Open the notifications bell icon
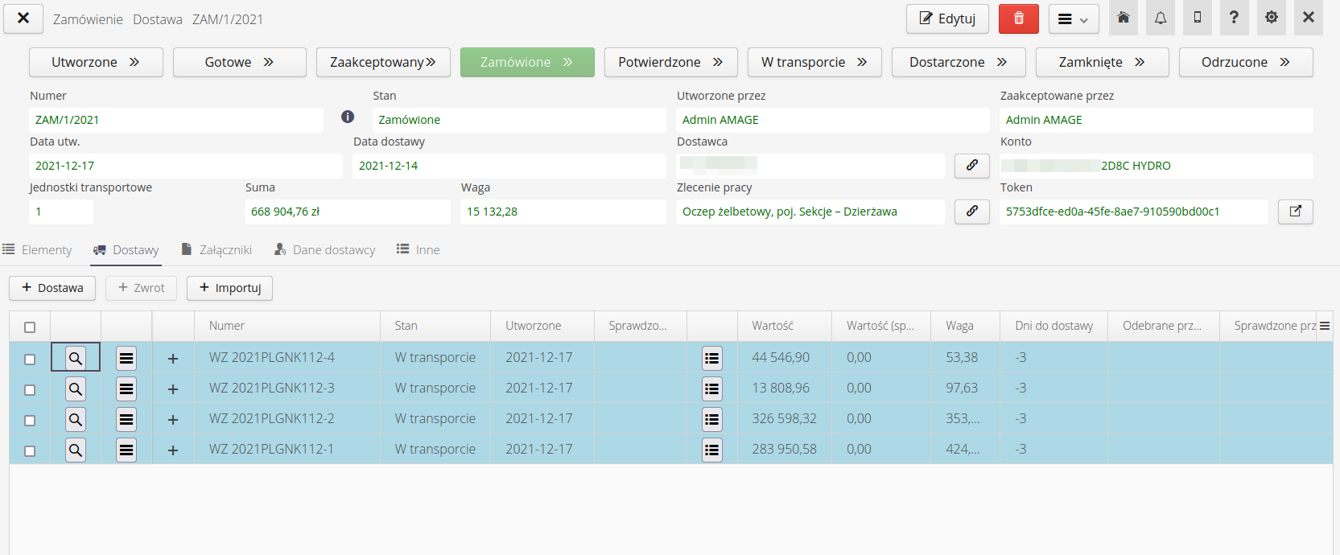Viewport: 1340px width, 555px height. [x=1160, y=18]
